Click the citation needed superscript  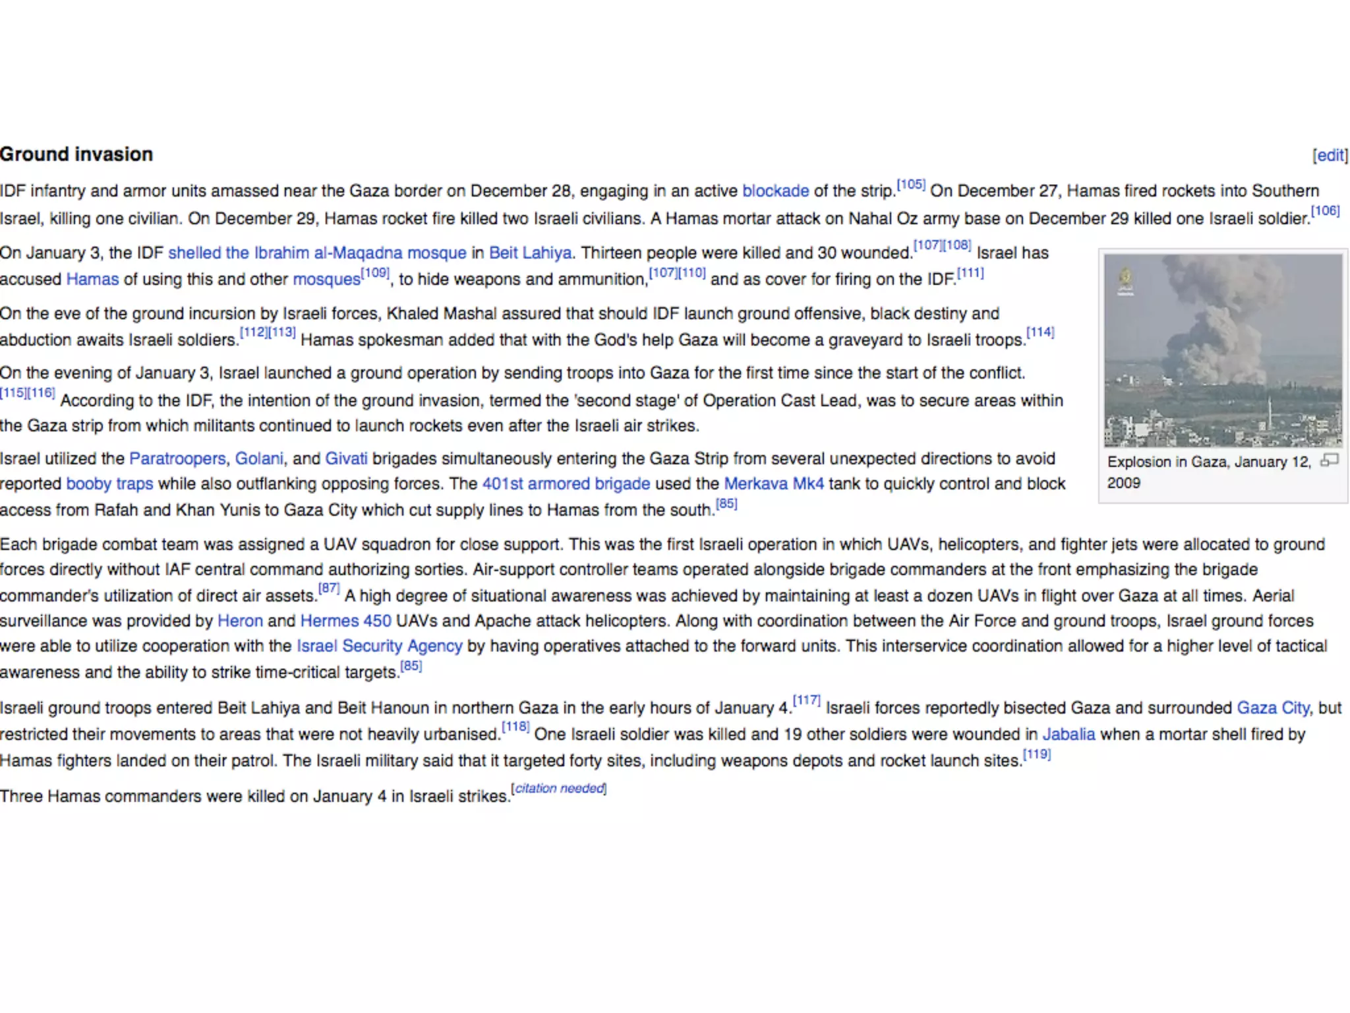[x=559, y=789]
